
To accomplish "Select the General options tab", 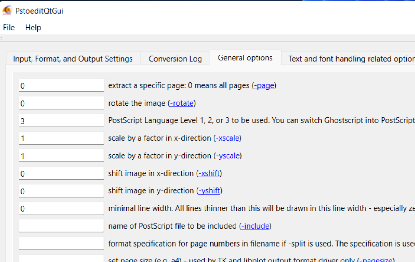I will (x=245, y=57).
